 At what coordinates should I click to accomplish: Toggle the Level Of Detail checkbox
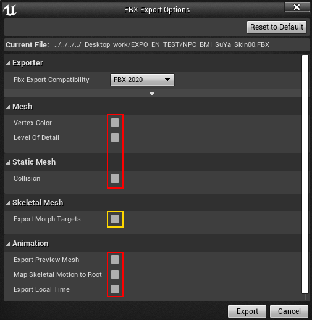coord(115,137)
